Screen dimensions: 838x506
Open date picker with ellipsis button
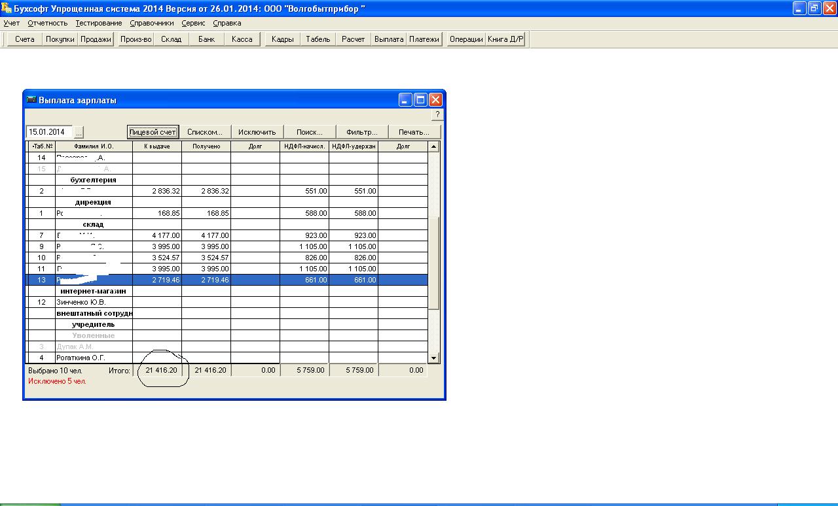(x=79, y=132)
